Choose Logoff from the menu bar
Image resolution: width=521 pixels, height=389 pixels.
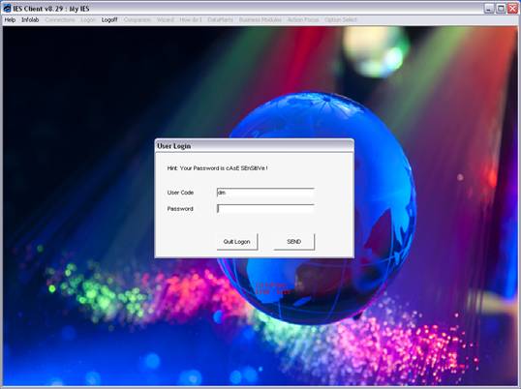pos(109,20)
